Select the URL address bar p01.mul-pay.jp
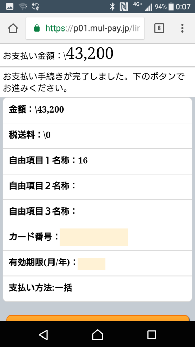The image size is (195, 347). (85, 28)
